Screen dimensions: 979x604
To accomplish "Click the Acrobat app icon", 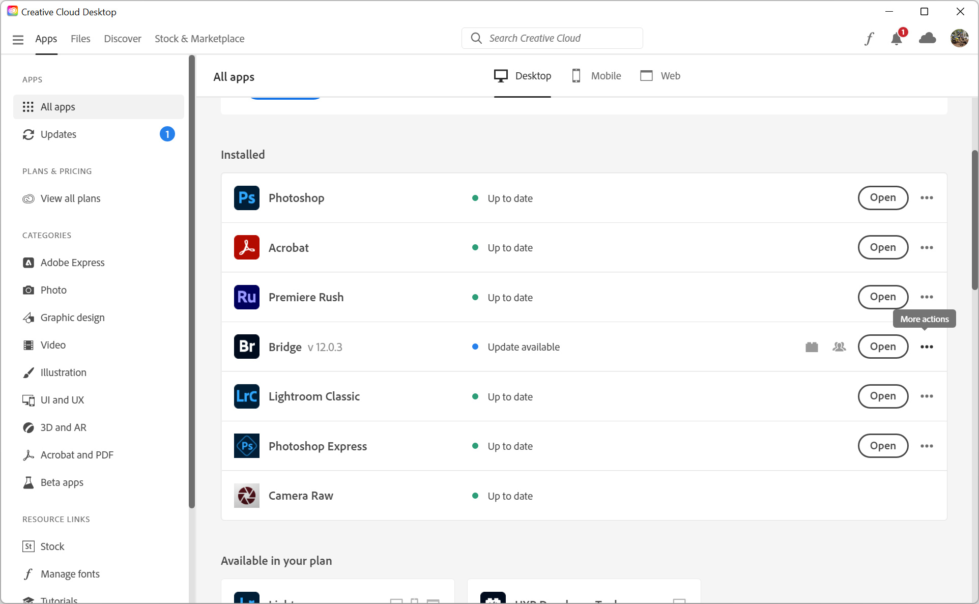I will (x=246, y=247).
